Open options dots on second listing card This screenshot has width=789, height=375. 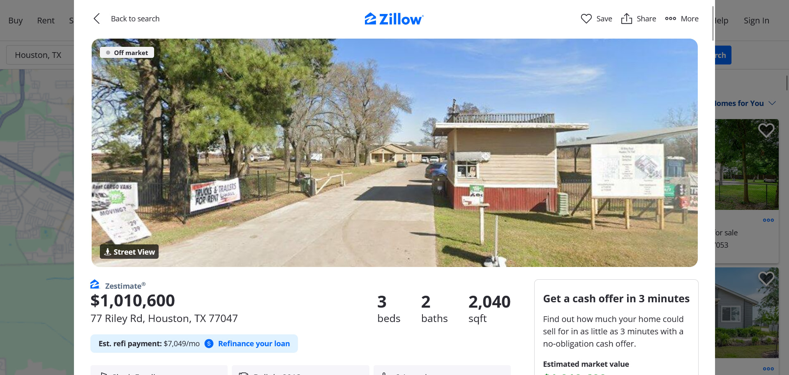[768, 369]
